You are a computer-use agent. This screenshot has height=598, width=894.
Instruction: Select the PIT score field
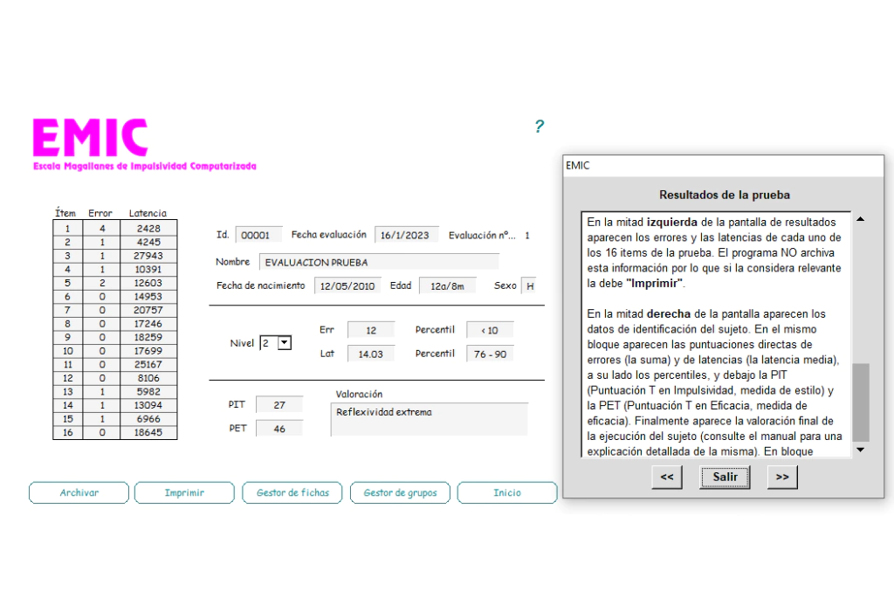(x=279, y=405)
